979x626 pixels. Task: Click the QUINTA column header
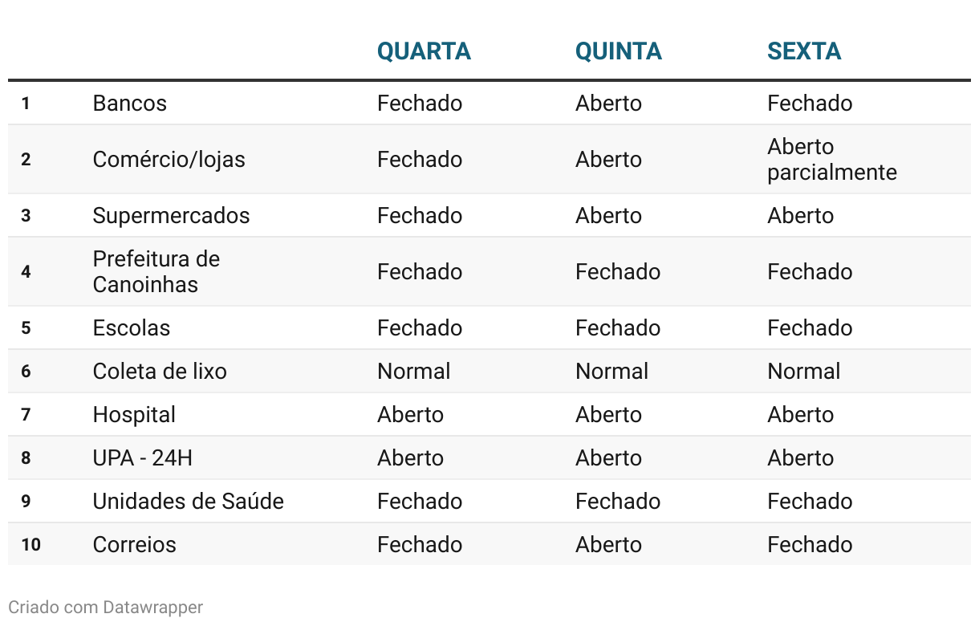[619, 51]
